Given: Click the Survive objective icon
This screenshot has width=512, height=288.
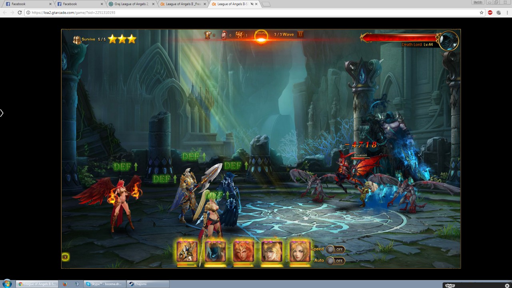Looking at the screenshot, I should 77,40.
